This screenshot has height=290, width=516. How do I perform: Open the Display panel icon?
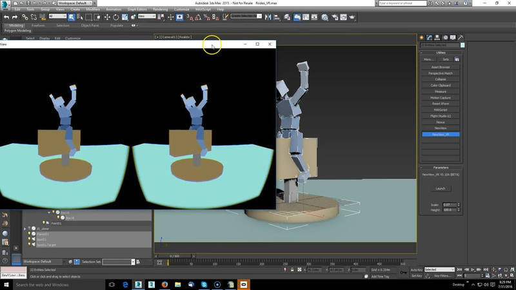tap(452, 37)
